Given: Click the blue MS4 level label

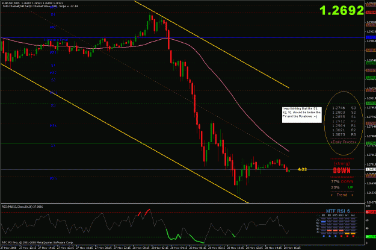Looking at the screenshot, I should [53, 125].
